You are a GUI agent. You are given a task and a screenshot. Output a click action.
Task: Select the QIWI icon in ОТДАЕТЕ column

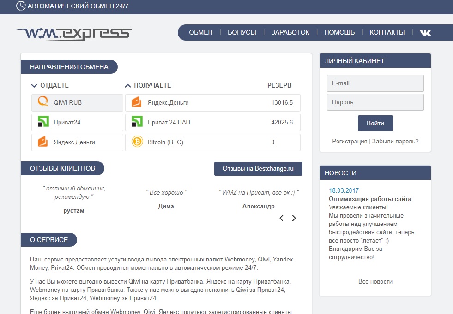(43, 101)
